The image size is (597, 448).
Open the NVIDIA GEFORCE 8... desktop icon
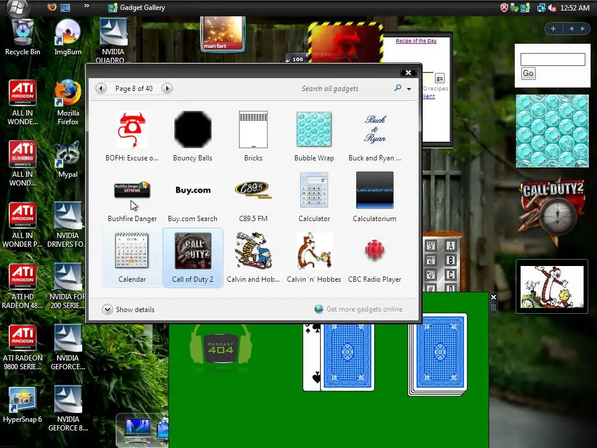pyautogui.click(x=68, y=408)
